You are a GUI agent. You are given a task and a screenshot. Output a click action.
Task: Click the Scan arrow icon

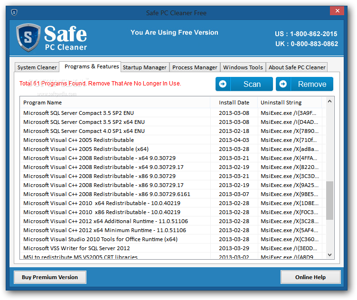[223, 84]
